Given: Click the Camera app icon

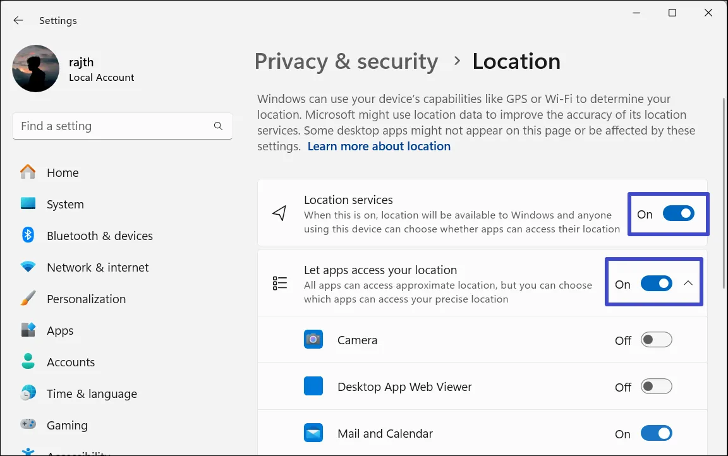Looking at the screenshot, I should tap(313, 340).
